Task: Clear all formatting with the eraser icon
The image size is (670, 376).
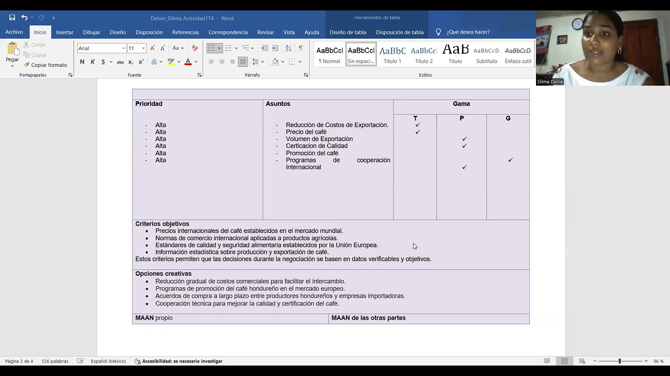Action: [195, 48]
